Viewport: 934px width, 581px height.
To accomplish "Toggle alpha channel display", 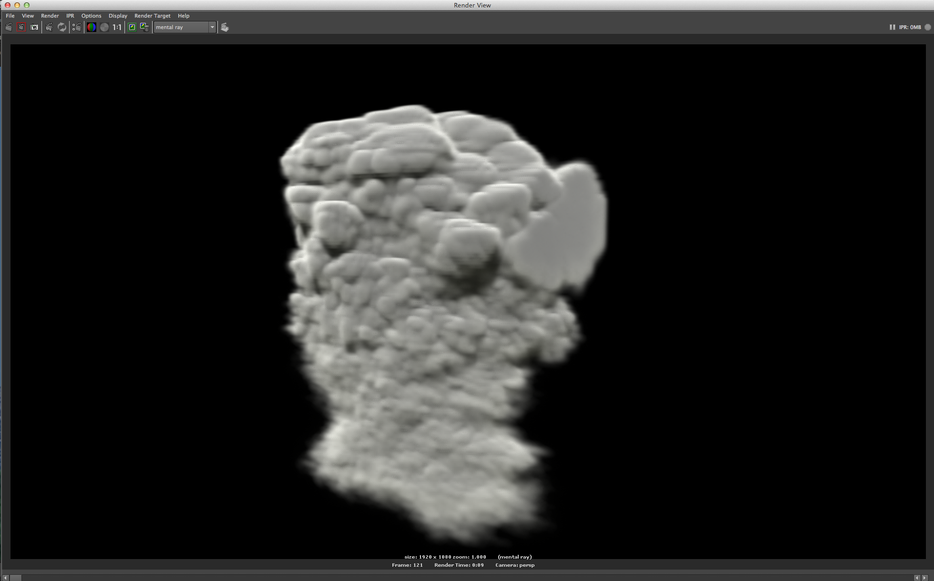I will [x=104, y=27].
